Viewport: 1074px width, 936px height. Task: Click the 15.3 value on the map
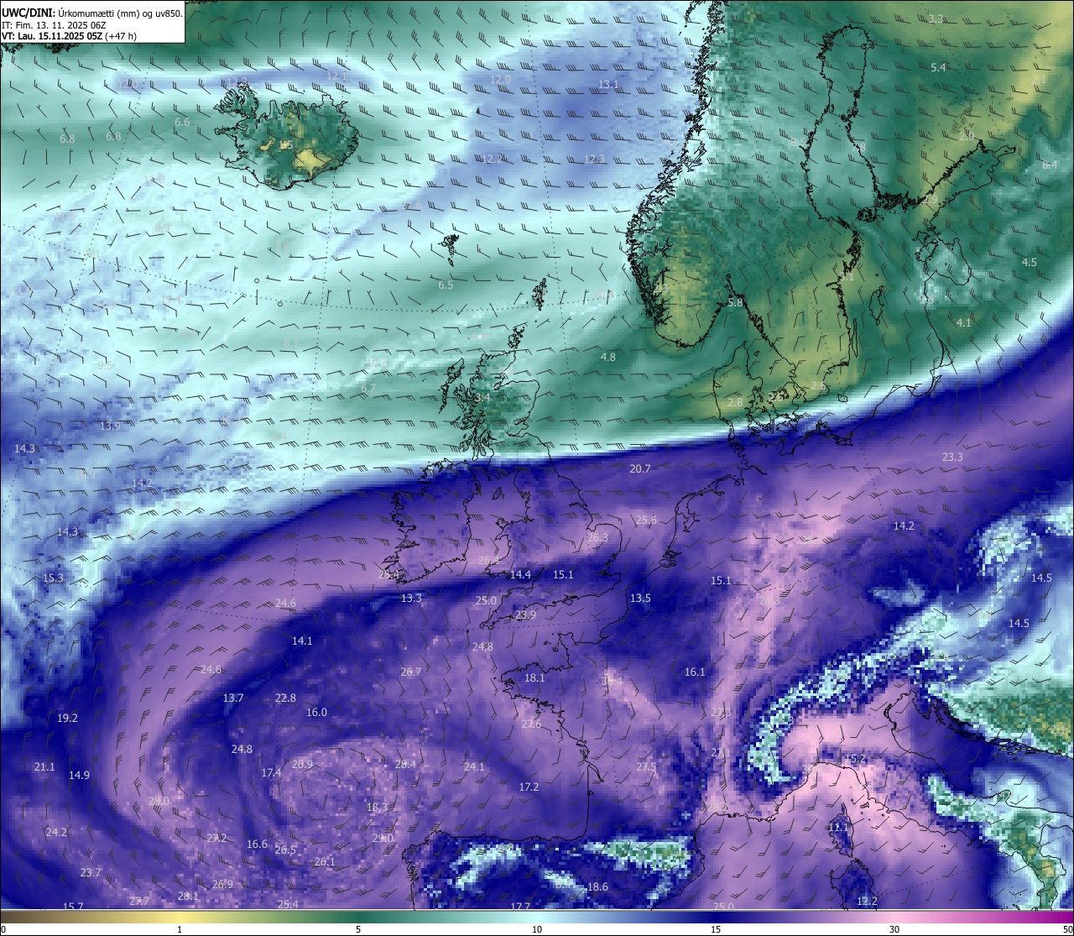pyautogui.click(x=53, y=578)
